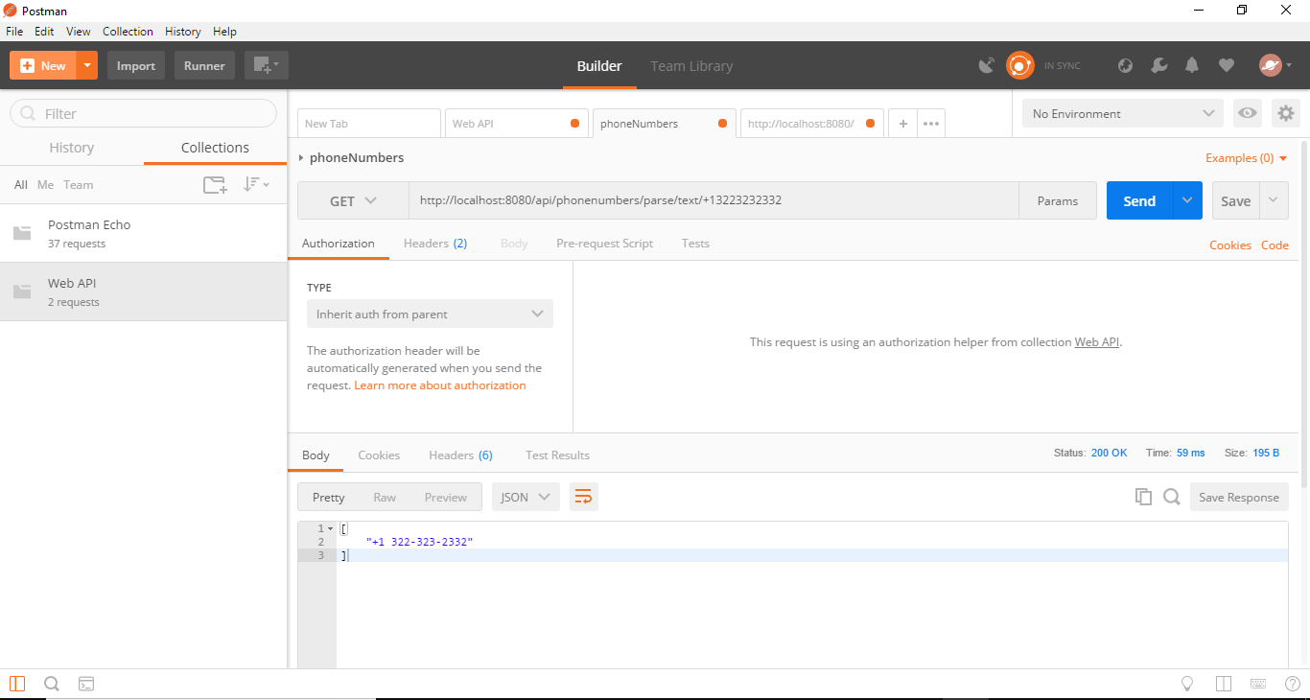Viewport: 1310px width, 700px height.
Task: Switch to two-pane layout icon
Action: [x=1223, y=684]
